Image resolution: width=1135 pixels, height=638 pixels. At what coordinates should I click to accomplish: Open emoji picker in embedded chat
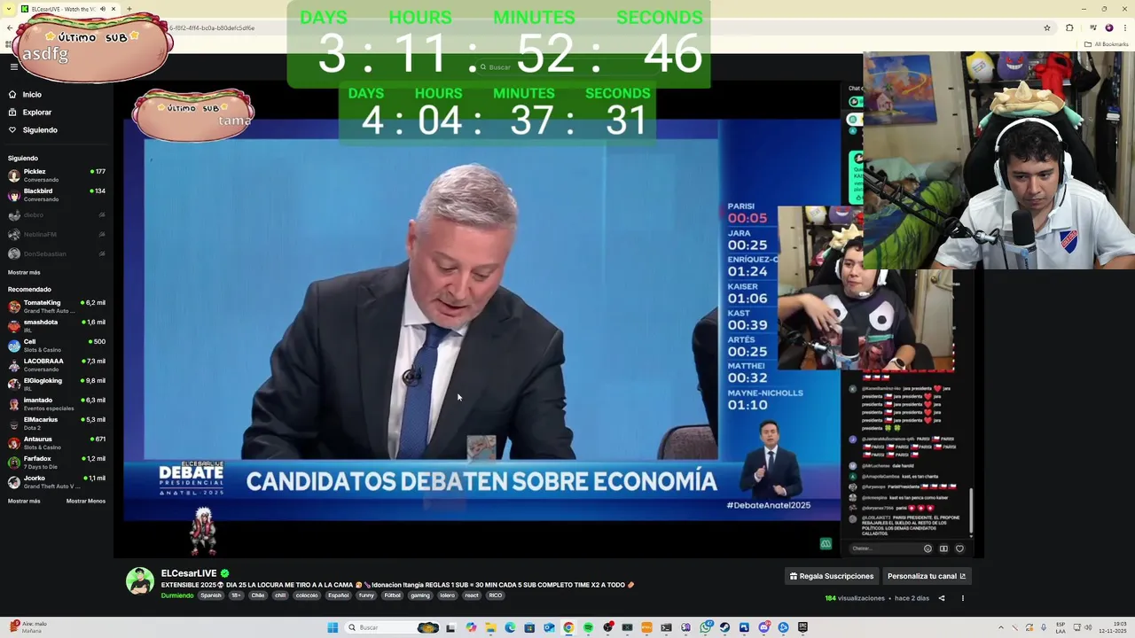click(x=928, y=549)
